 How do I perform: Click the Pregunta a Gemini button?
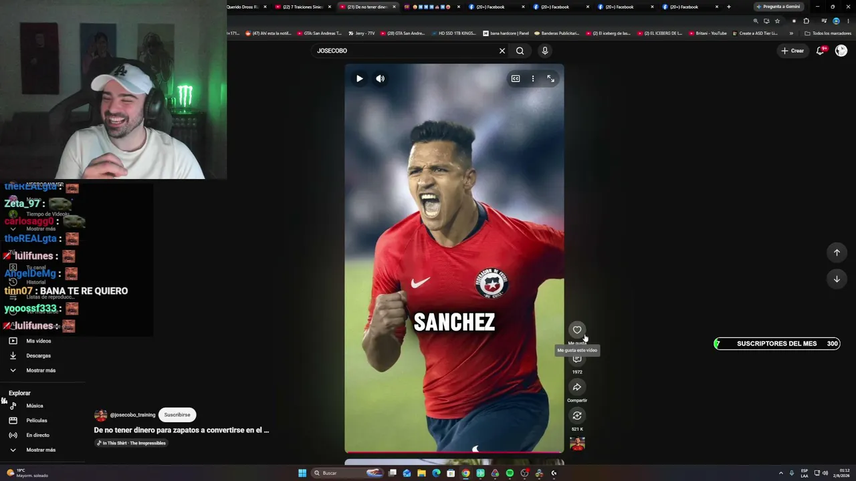778,7
